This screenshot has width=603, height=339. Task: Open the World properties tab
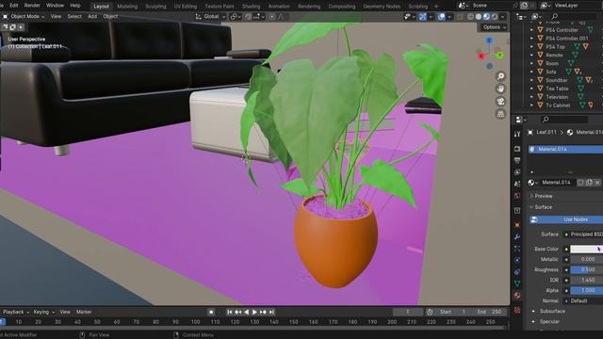pyautogui.click(x=517, y=196)
